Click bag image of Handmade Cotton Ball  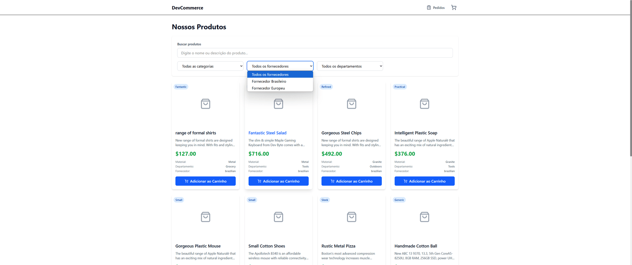coord(425,217)
